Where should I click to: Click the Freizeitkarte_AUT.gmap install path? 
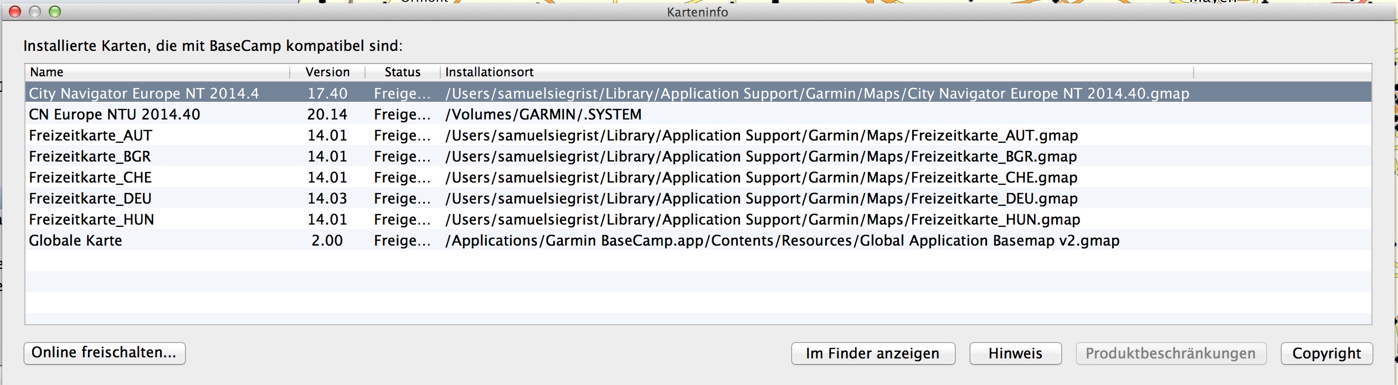[762, 136]
